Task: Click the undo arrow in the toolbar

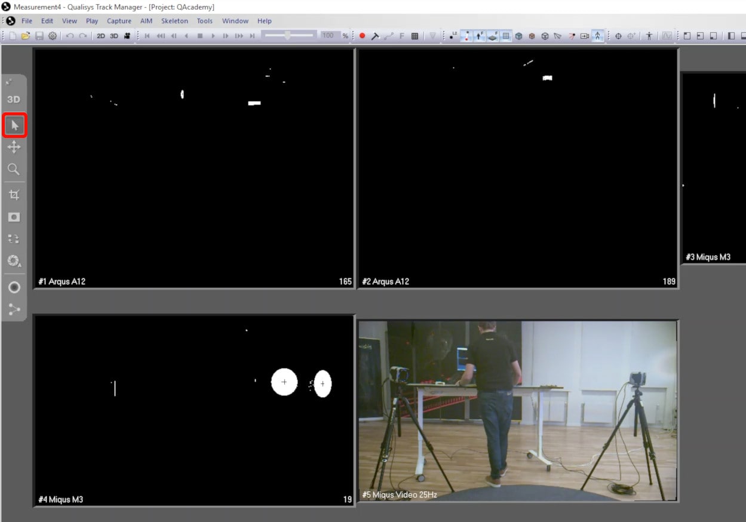Action: click(70, 36)
